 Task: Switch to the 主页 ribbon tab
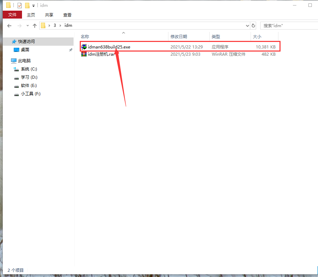[x=31, y=15]
